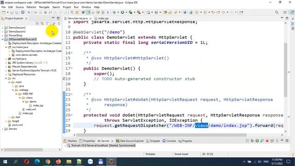Click the Link with Editor icon

(x=42, y=24)
